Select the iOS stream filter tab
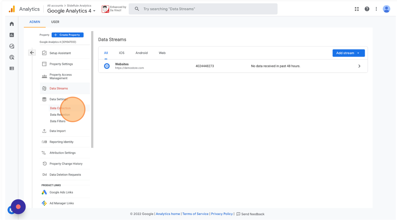This screenshot has height=220, width=397. pos(121,53)
